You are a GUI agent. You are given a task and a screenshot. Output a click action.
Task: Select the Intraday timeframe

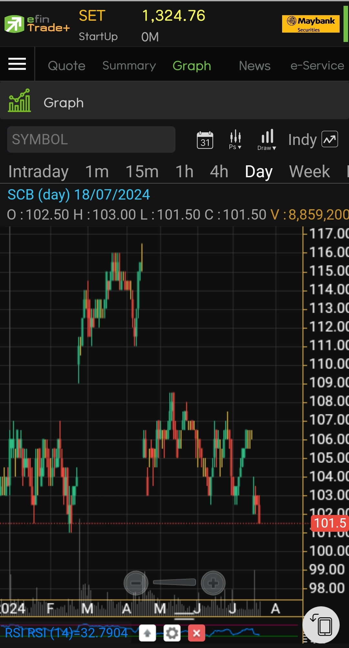38,171
